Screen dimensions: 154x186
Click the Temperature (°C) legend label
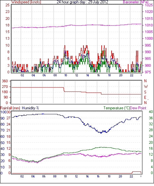tap(117, 108)
